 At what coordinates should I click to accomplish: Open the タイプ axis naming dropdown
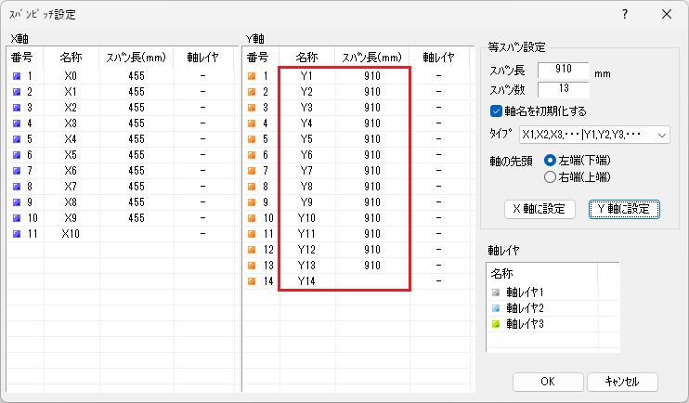pos(594,136)
